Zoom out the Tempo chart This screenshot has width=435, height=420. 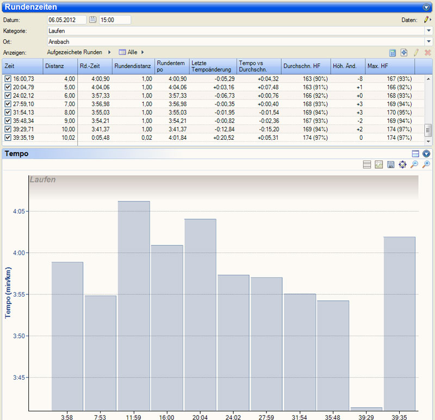tap(414, 165)
